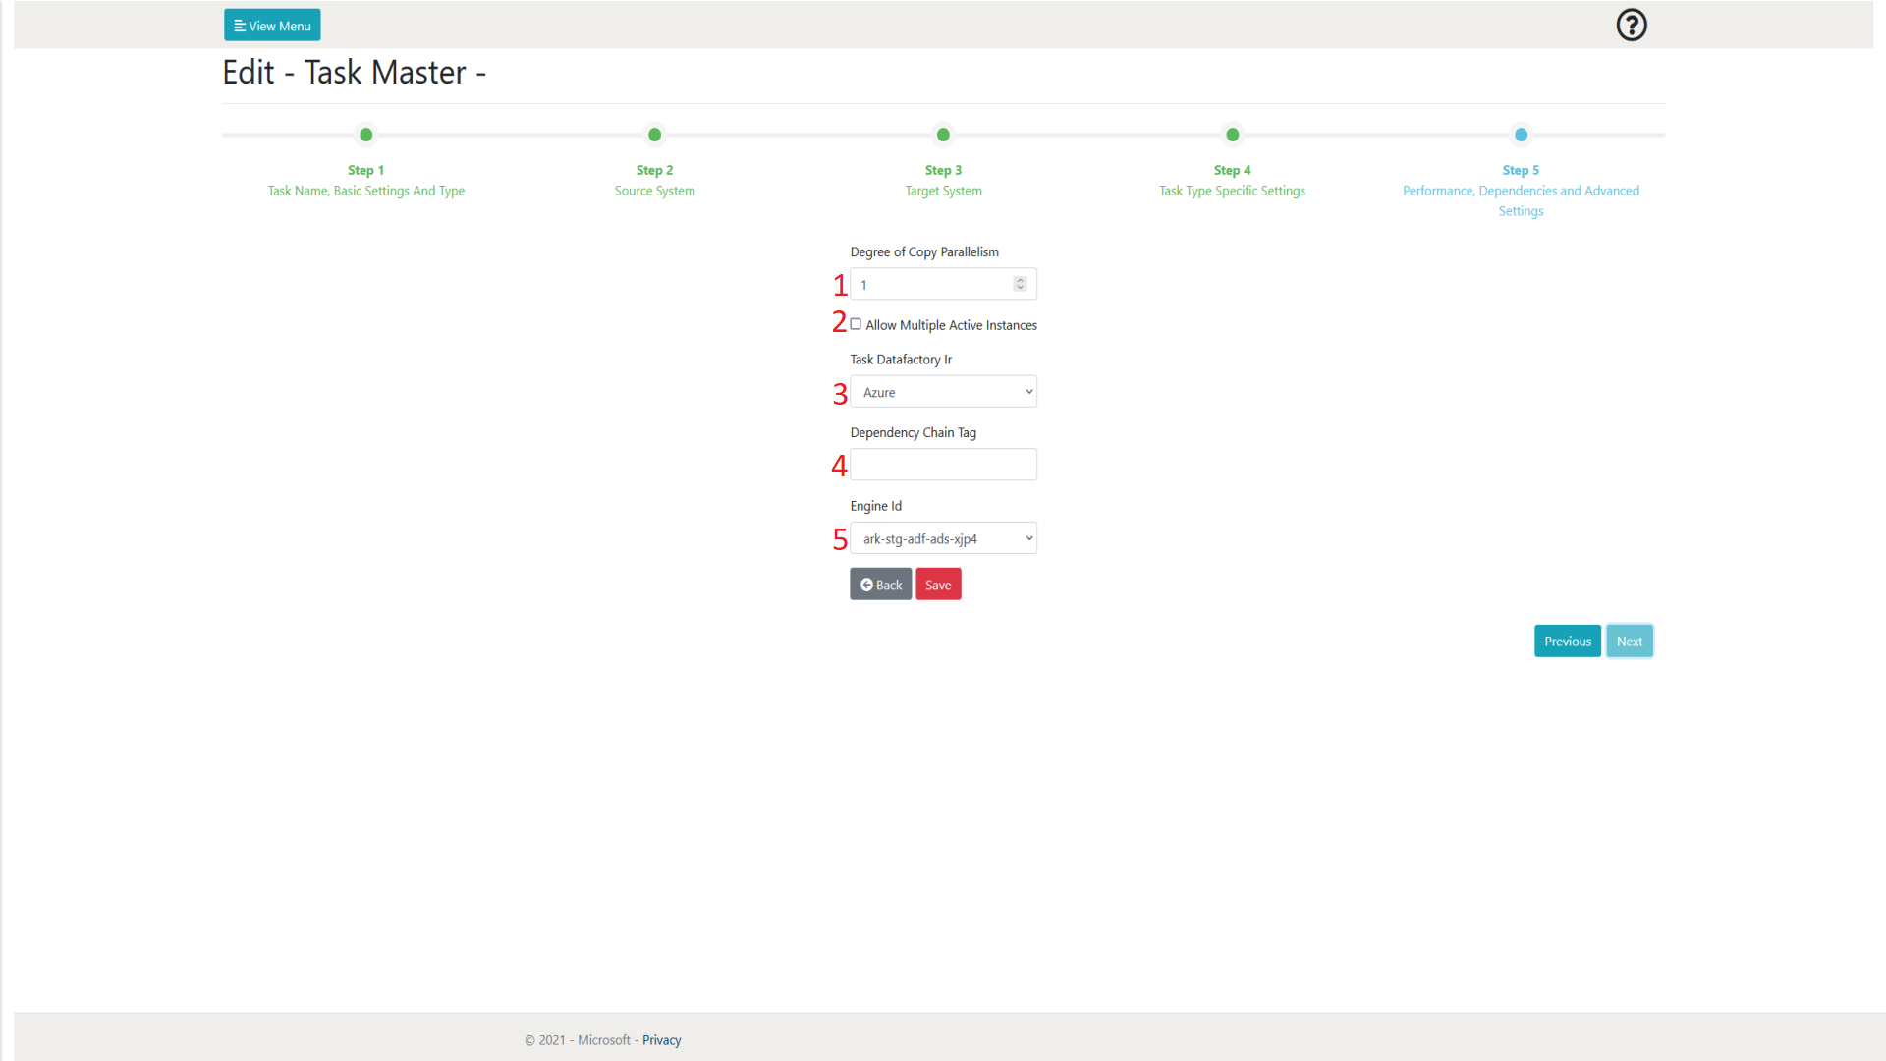Viewport: 1886px width, 1061px height.
Task: Click the Step 2 green circle marker
Action: click(654, 135)
